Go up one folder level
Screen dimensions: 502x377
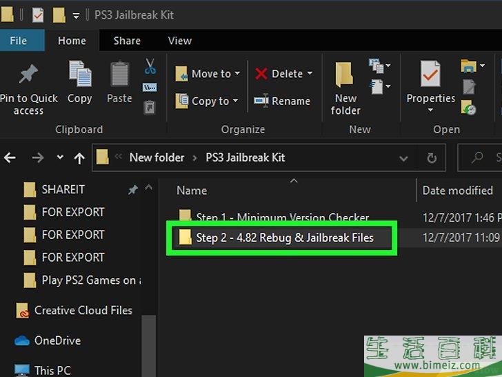[79, 158]
